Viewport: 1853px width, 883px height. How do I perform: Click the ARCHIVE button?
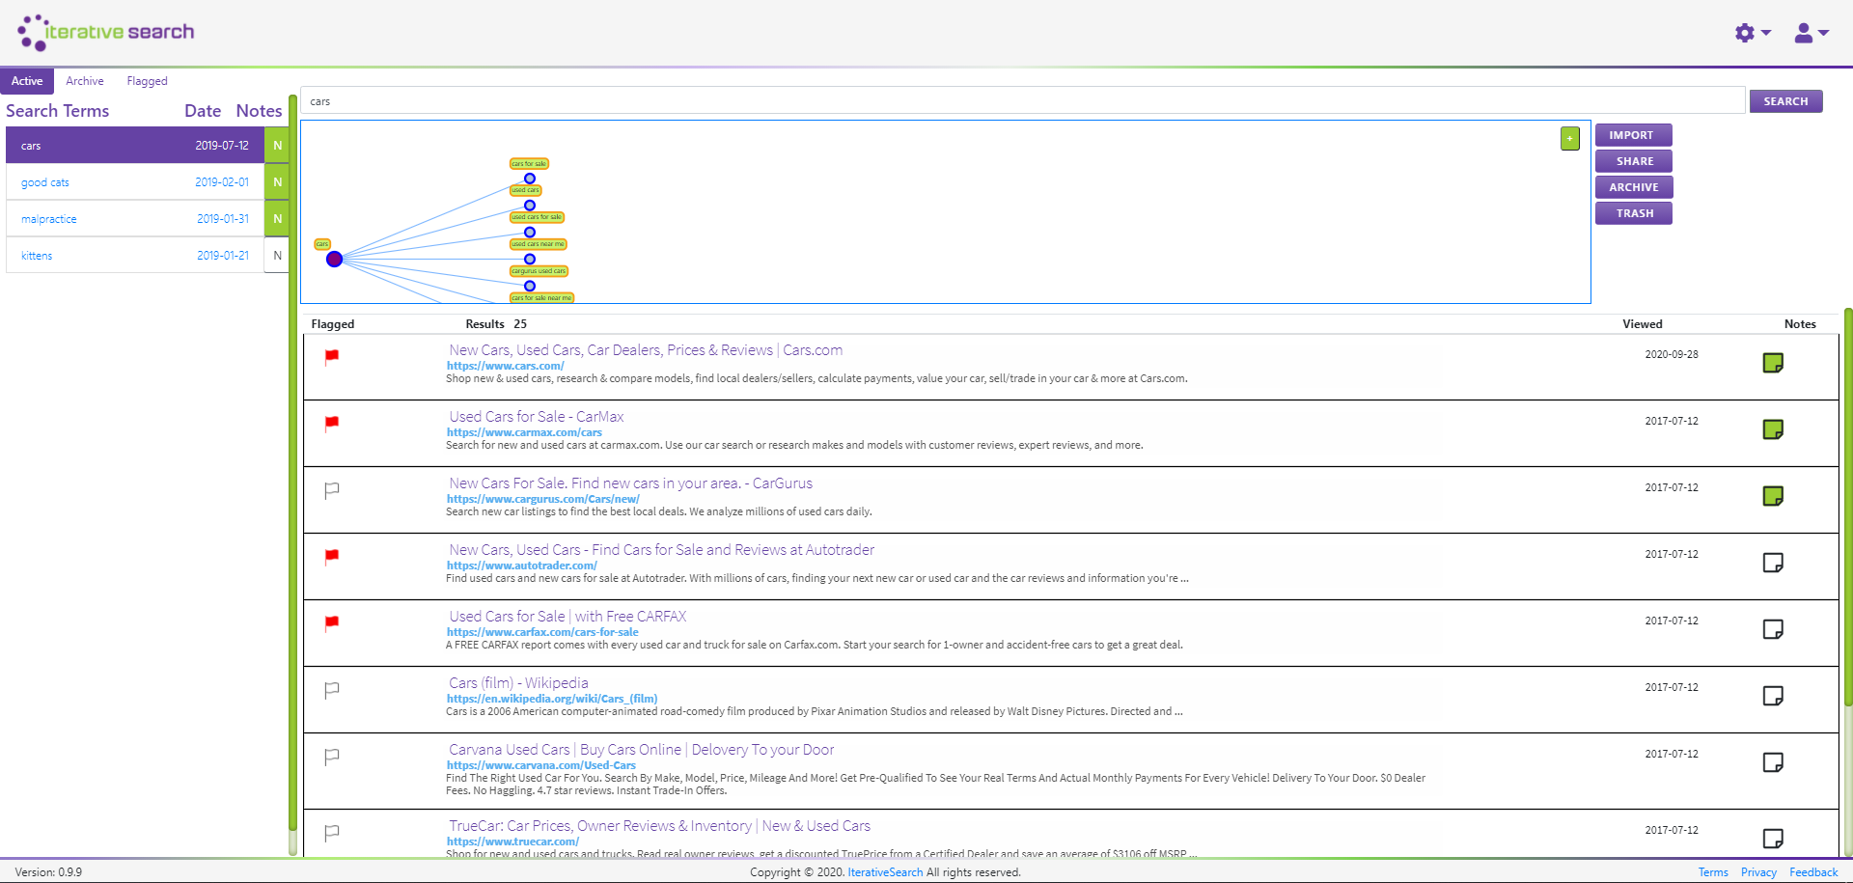click(1633, 187)
